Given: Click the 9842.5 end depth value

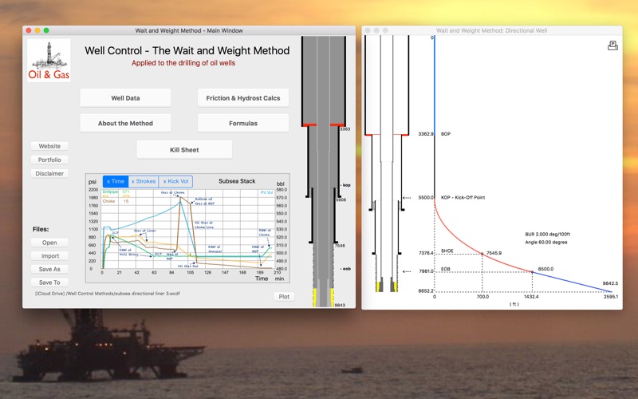Looking at the screenshot, I should (610, 283).
